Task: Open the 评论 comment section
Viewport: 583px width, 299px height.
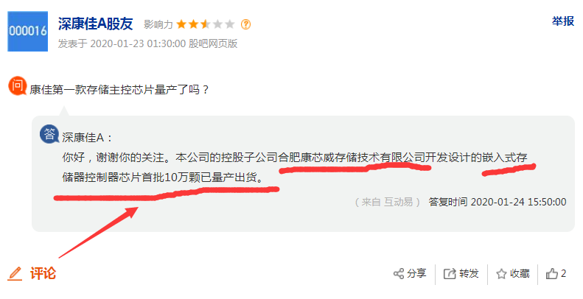Action: (x=43, y=273)
